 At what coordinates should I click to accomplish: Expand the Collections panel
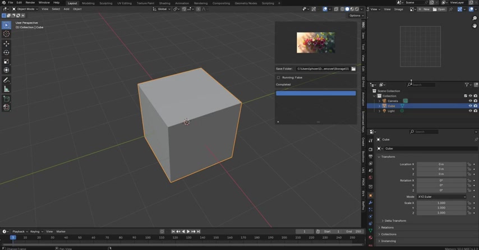pyautogui.click(x=388, y=234)
